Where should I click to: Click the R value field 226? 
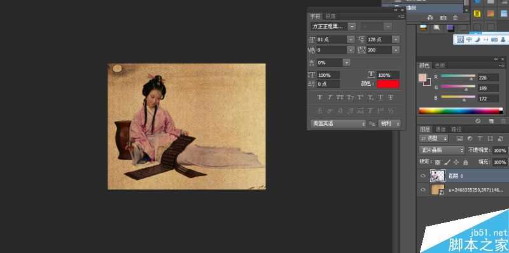coord(488,78)
